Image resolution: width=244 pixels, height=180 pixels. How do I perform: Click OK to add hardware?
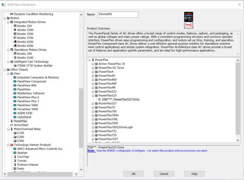tap(133, 174)
